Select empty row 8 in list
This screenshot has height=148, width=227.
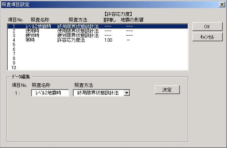98,59
